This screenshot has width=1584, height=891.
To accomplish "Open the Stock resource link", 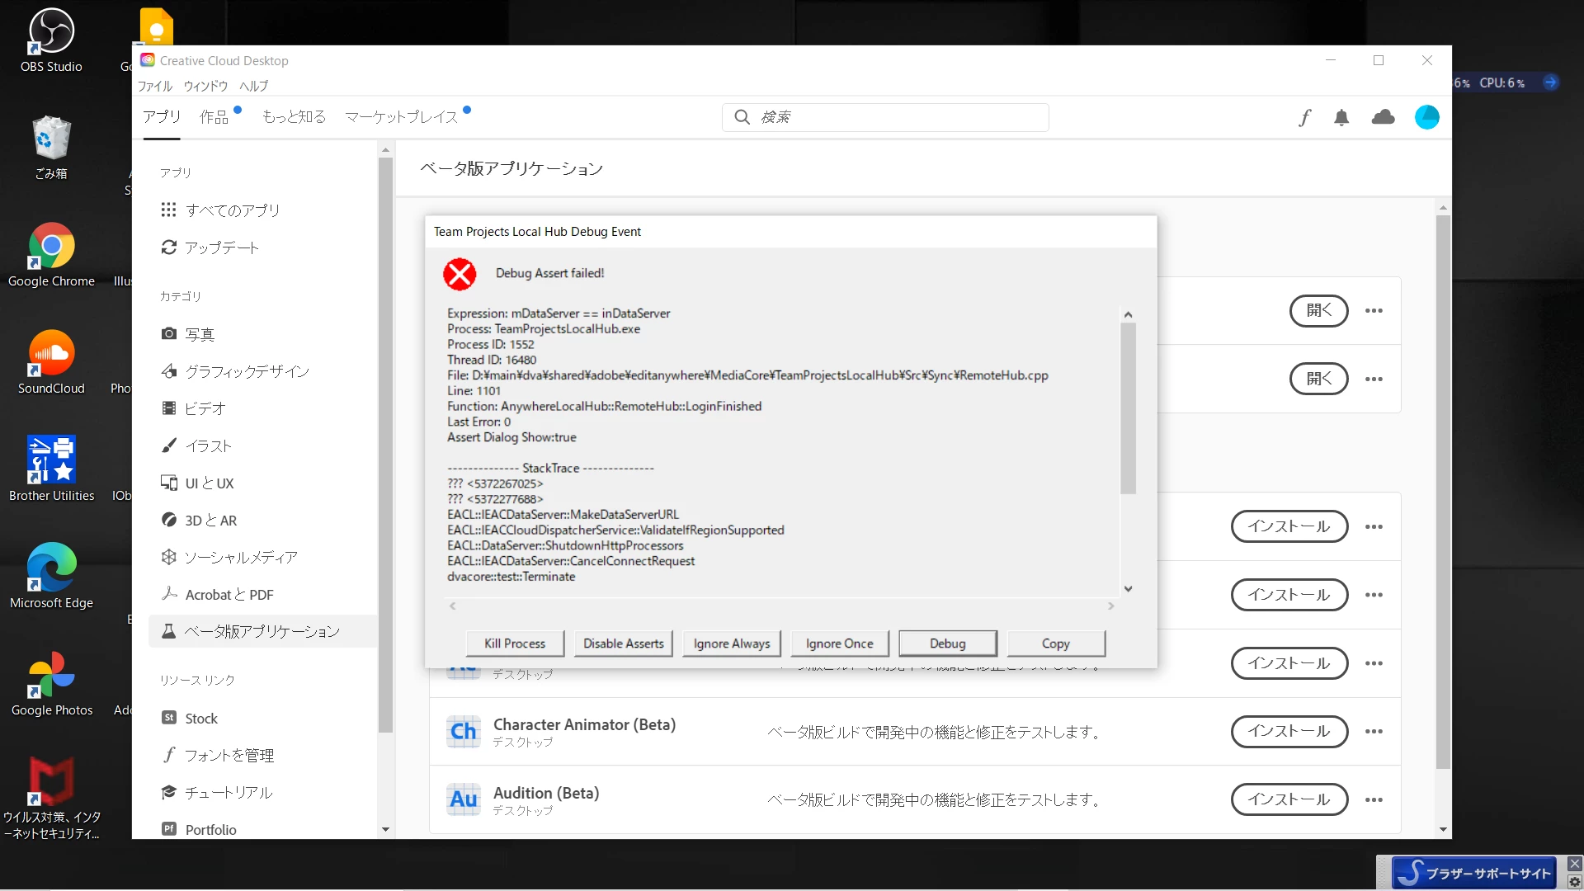I will 190,719.
